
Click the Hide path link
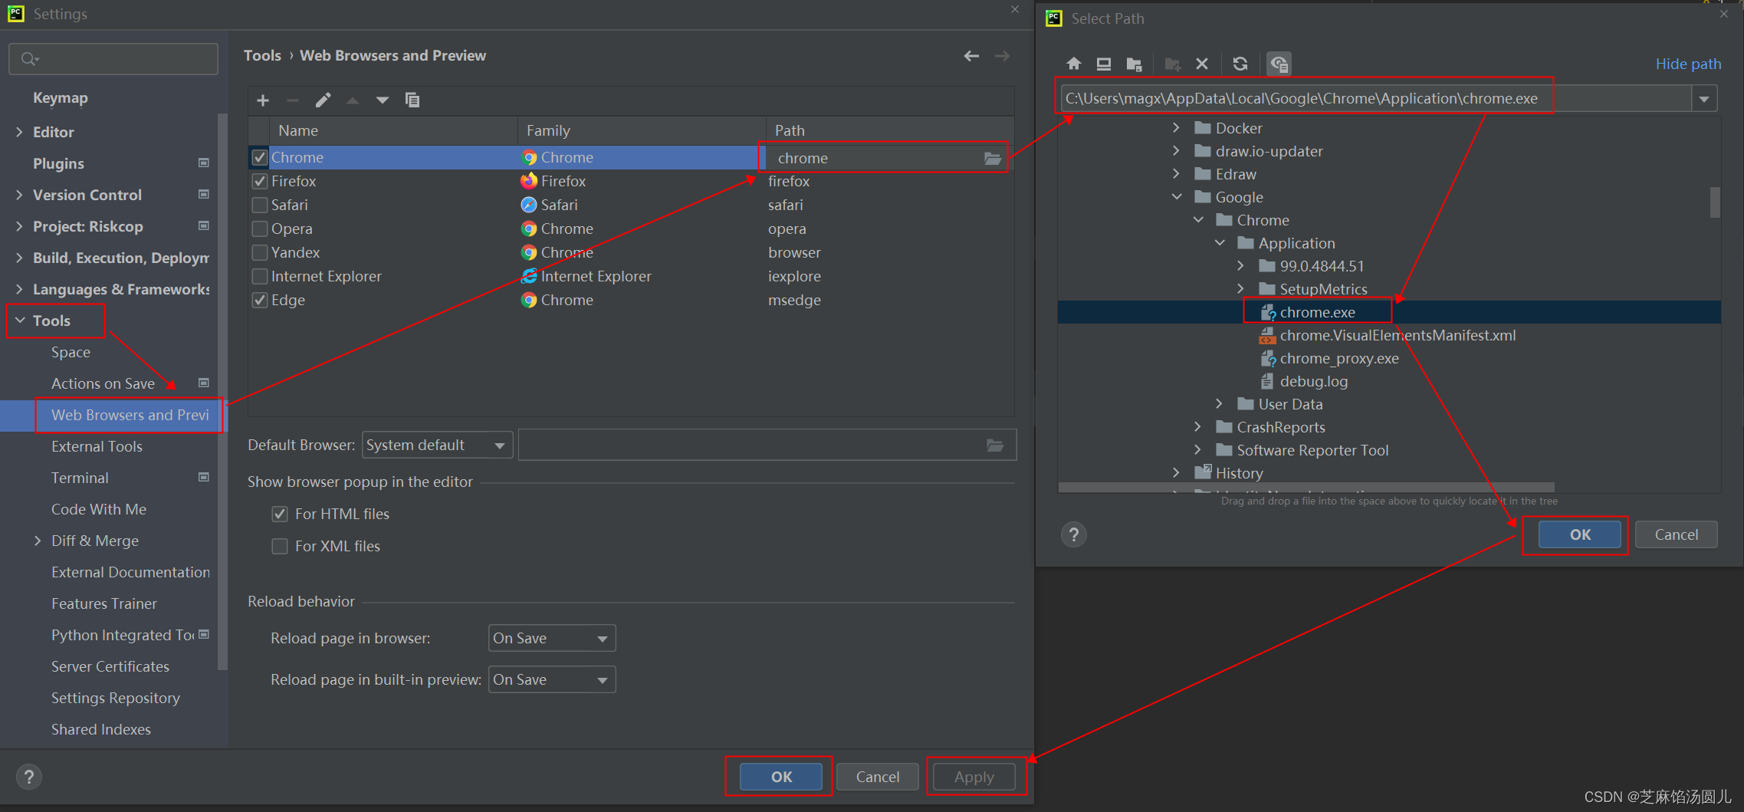[x=1687, y=64]
